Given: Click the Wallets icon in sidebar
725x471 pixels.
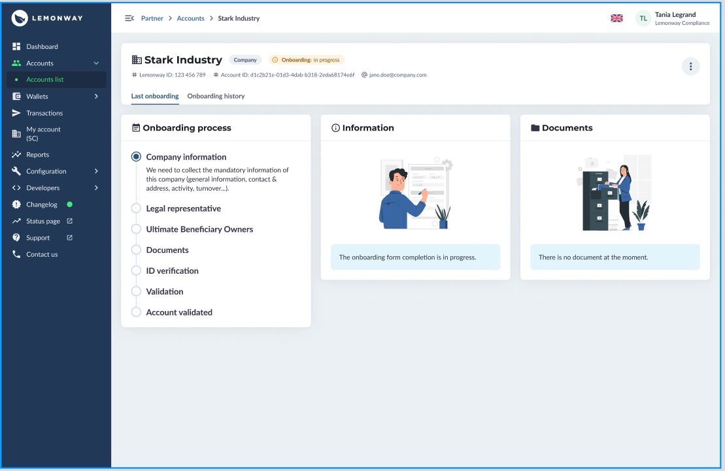Looking at the screenshot, I should click(x=16, y=96).
